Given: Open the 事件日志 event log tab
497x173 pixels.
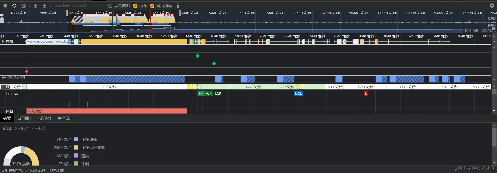Looking at the screenshot, I should [65, 118].
